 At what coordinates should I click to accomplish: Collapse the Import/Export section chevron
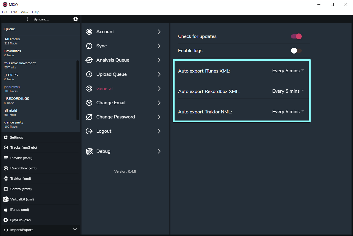click(x=75, y=229)
